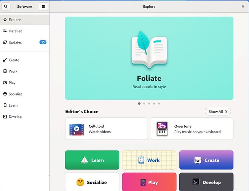249x191 pixels.
Task: Click the list icon beside Installed
Action: [5, 31]
